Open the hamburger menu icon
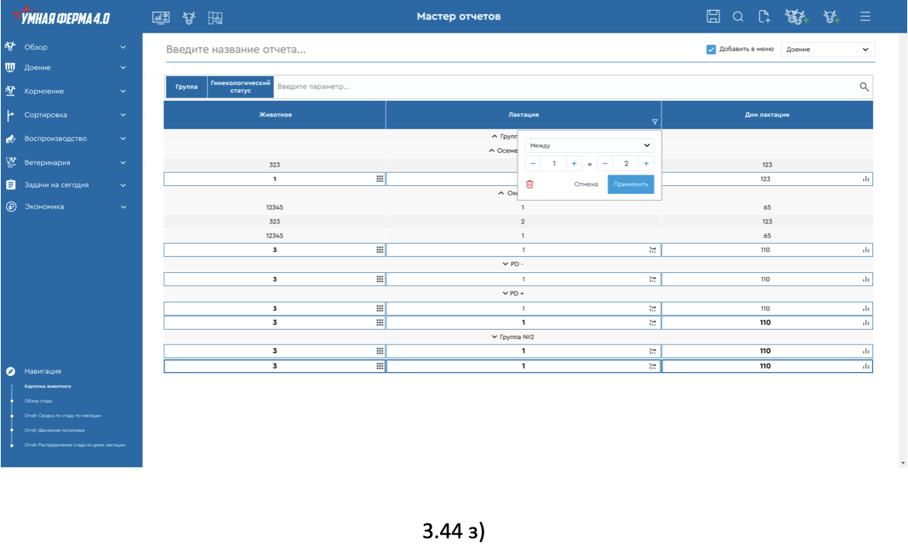The height and width of the screenshot is (560, 908). 865,17
